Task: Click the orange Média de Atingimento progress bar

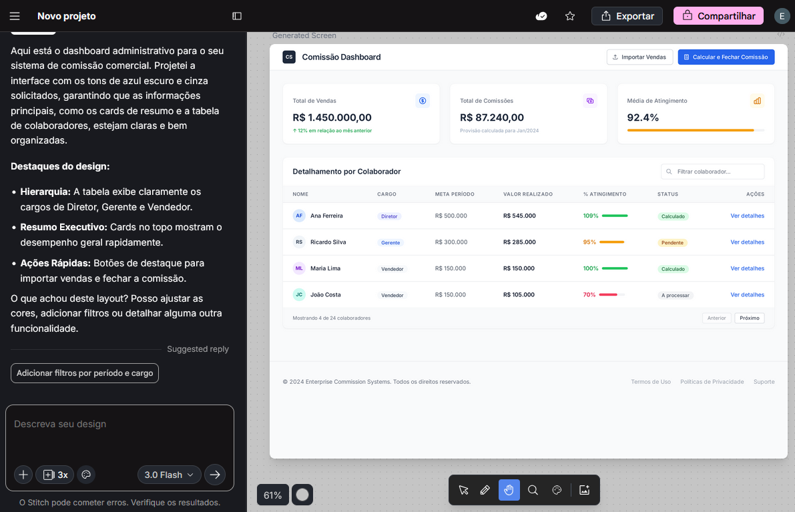Action: [x=696, y=130]
